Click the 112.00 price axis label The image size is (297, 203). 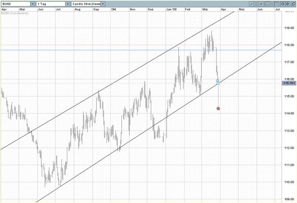point(289,148)
